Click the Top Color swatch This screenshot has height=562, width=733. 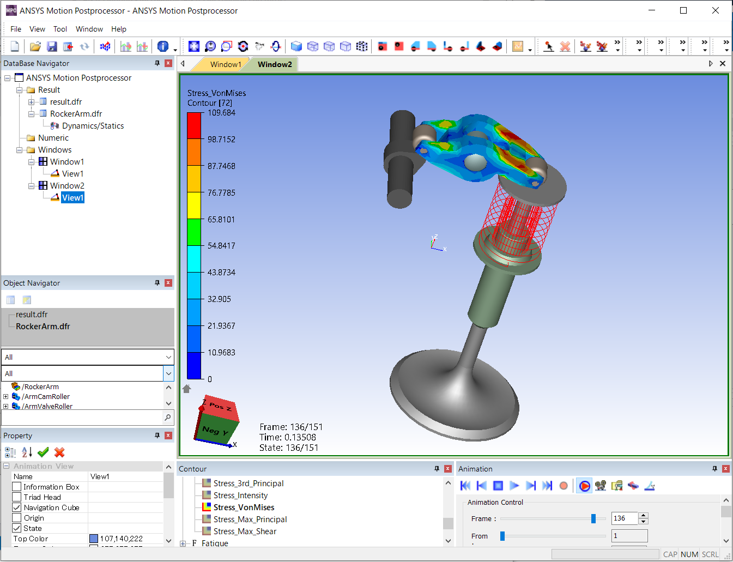coord(94,539)
